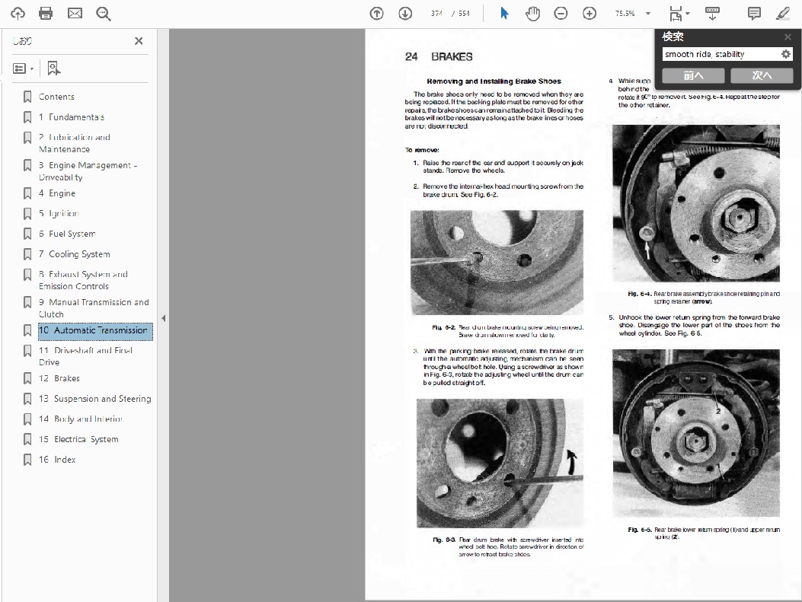The image size is (802, 602).
Task: Open the 12 Brakes bookmark
Action: tap(66, 378)
